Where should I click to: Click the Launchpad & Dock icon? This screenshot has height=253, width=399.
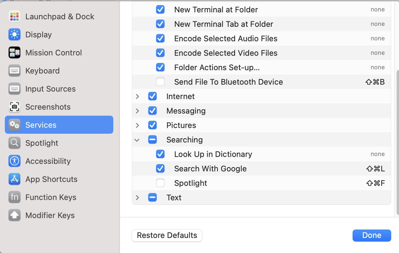[14, 17]
